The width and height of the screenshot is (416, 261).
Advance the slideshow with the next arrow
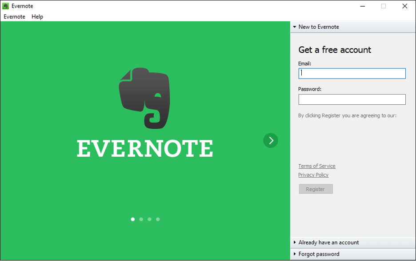pos(271,140)
